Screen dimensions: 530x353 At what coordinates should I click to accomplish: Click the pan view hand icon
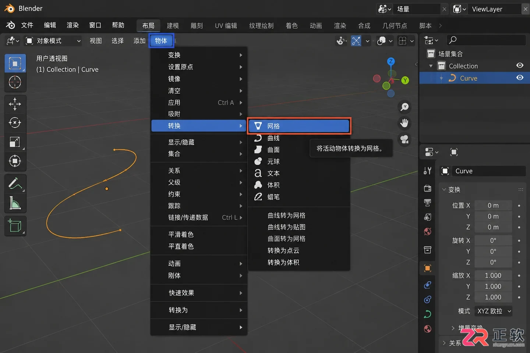coord(404,123)
